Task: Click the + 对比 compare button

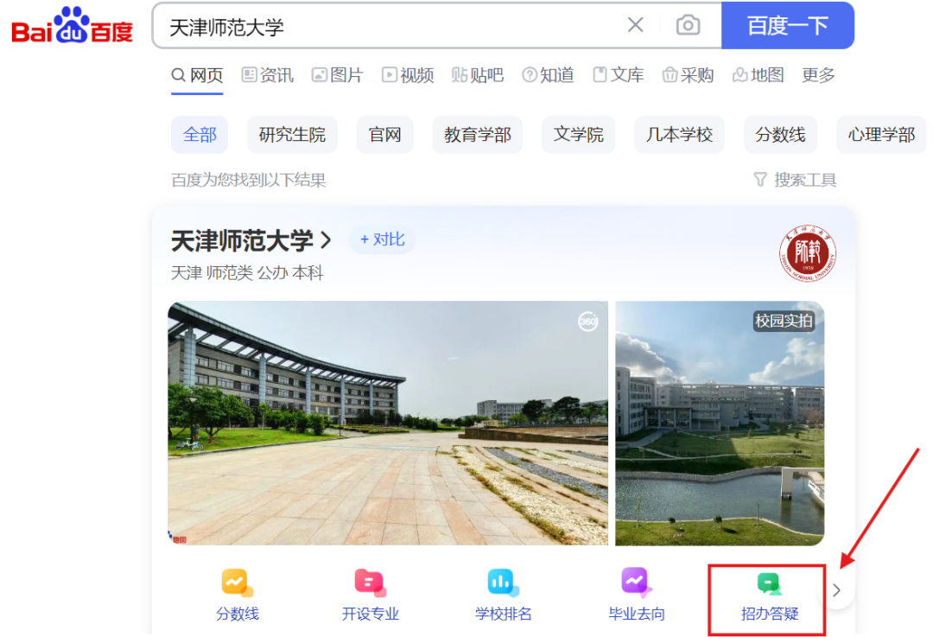Action: [x=382, y=239]
